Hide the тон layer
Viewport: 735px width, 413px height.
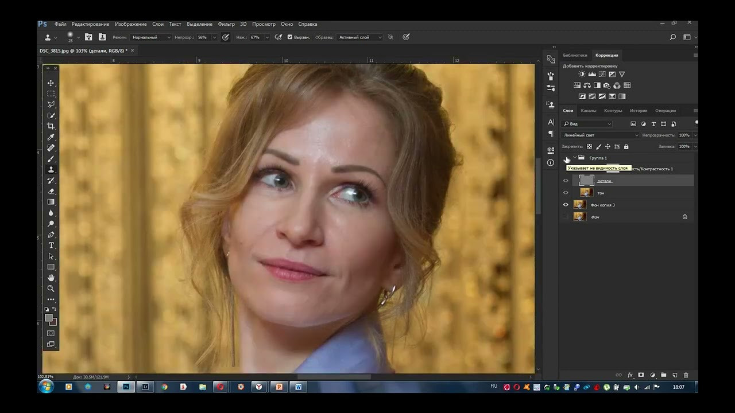click(566, 193)
